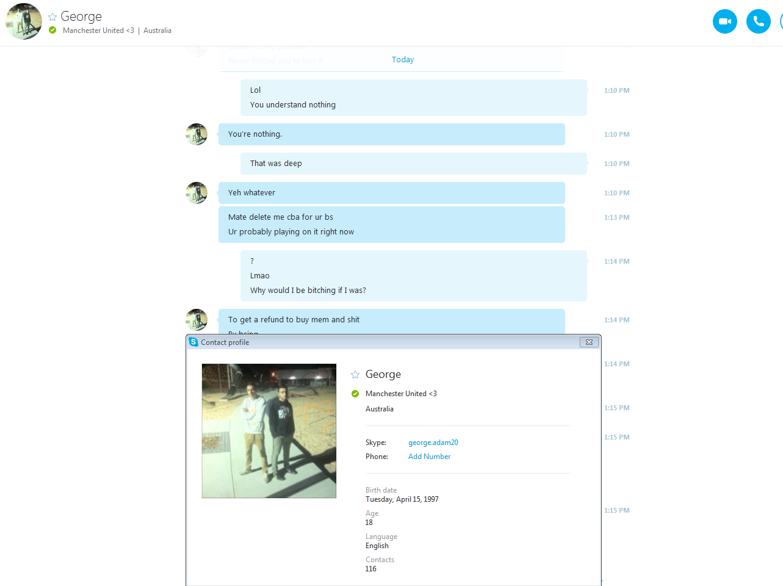Click "Manchester United <3" in Contact profile
The image size is (783, 586).
(x=401, y=394)
